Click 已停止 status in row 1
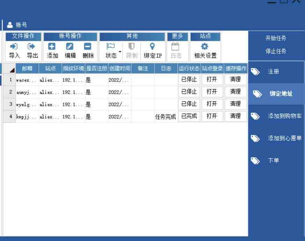 coord(189,79)
